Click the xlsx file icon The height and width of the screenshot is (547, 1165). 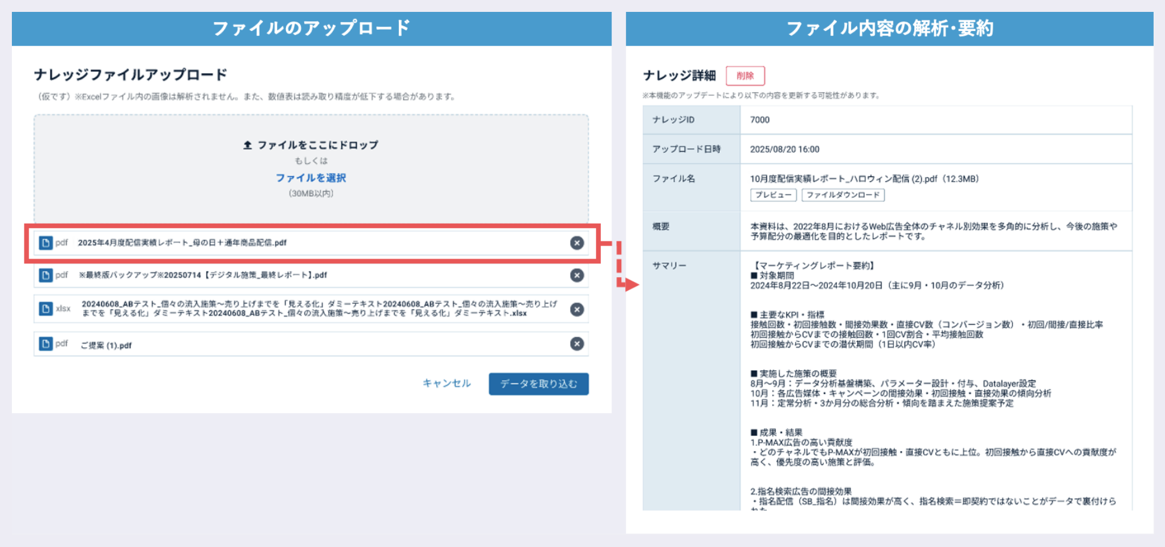coord(46,309)
